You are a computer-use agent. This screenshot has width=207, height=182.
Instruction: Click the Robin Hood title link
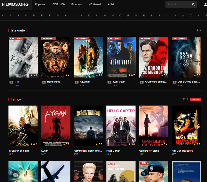pyautogui.click(x=53, y=82)
